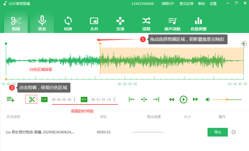Screen dimensions: 249x151
Task: Open the 录音 recording tab
Action: pos(42,23)
